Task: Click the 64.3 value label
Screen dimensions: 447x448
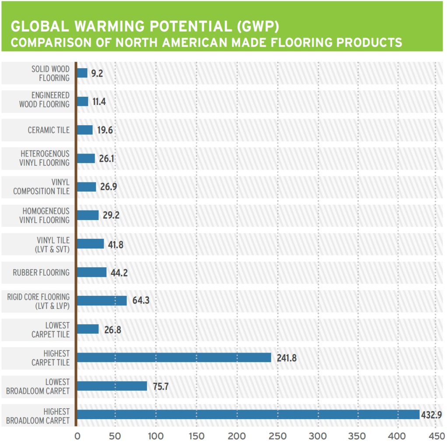Action: point(141,300)
